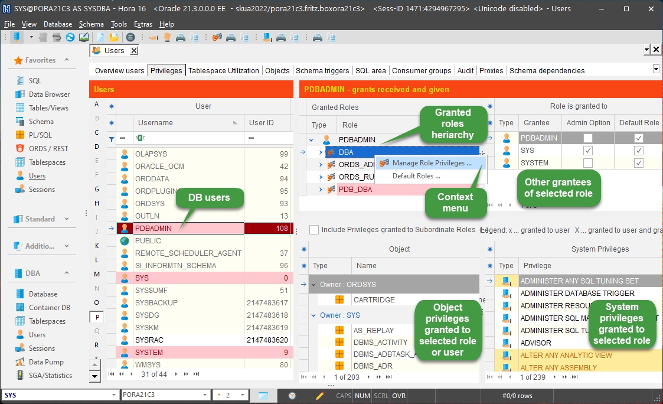Collapse the Owner : SYS group

(313, 315)
